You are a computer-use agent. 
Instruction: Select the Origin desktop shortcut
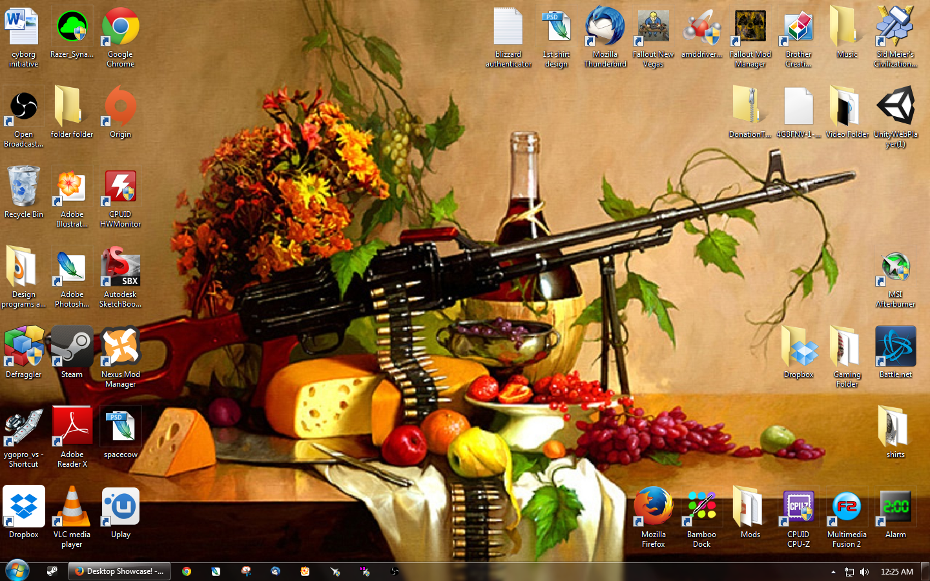(121, 113)
